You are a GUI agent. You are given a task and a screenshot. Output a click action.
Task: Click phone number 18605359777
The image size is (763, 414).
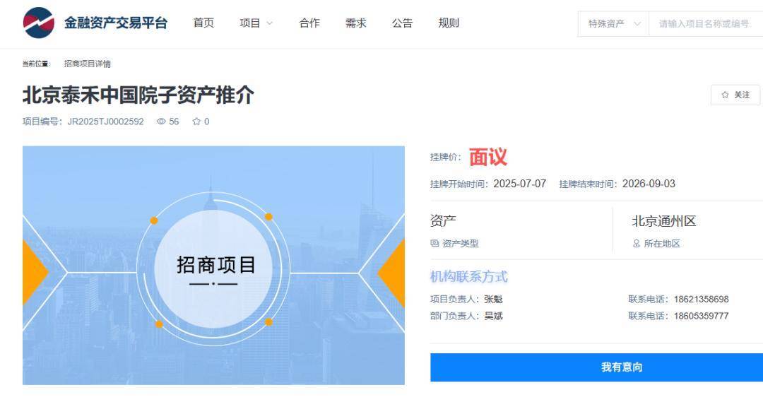pos(702,317)
